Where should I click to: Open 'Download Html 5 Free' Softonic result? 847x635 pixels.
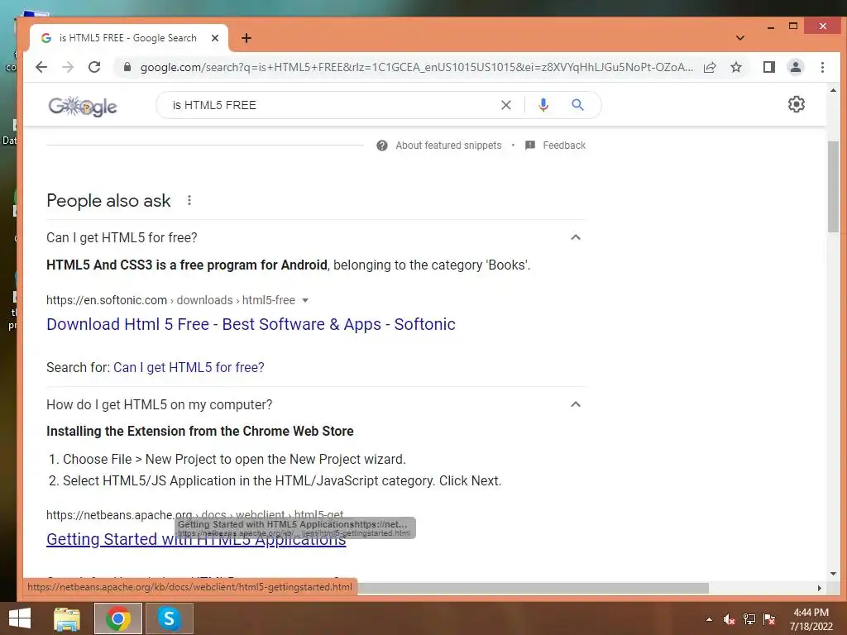pos(251,324)
